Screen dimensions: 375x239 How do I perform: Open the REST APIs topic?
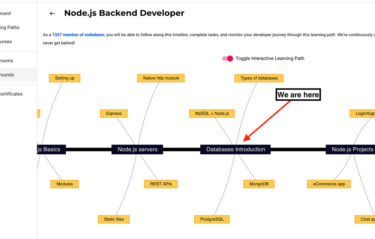(x=161, y=184)
